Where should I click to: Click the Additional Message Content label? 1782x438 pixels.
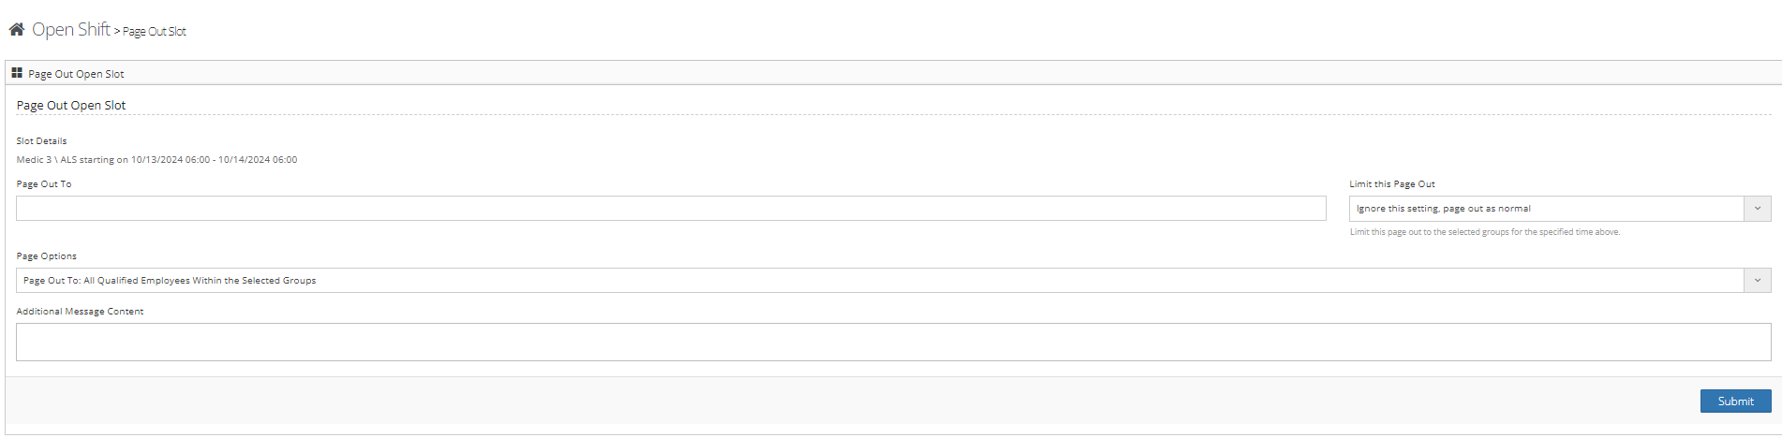[x=80, y=312]
